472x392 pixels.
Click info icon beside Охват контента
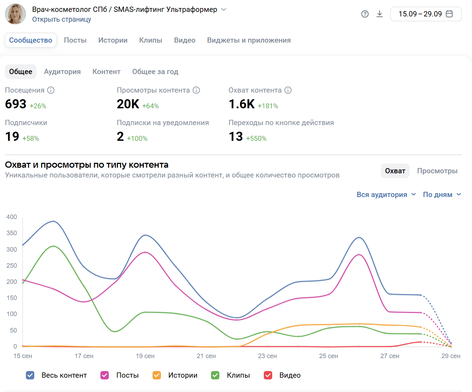point(288,90)
